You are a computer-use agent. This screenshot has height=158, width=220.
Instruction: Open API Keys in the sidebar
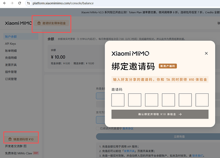(11, 44)
